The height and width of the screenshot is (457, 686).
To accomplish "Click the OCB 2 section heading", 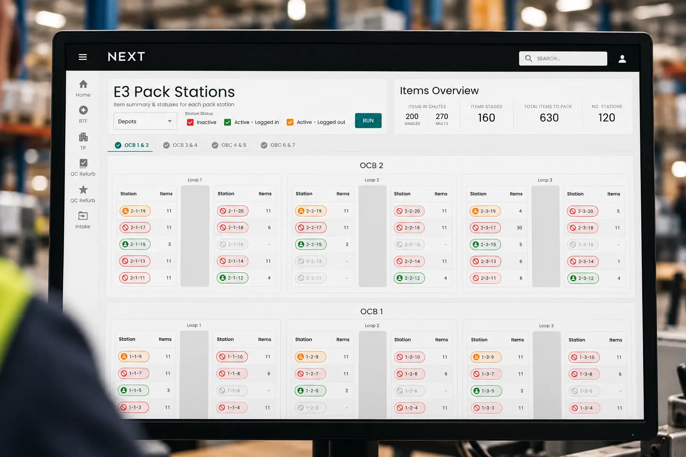I will (x=372, y=166).
